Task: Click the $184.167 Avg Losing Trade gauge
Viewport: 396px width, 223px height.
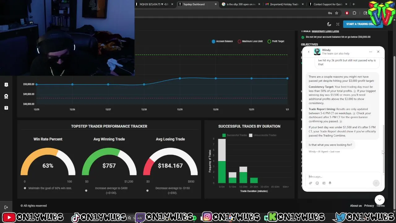Action: click(x=170, y=162)
